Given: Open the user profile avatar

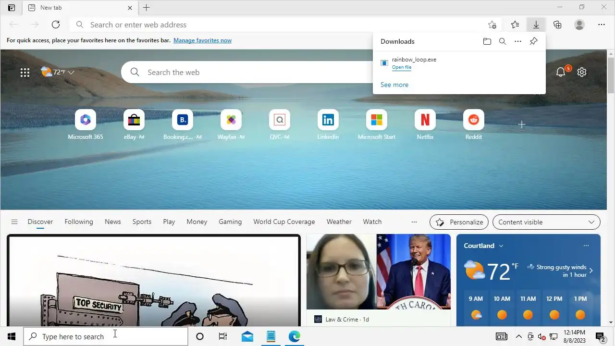Looking at the screenshot, I should (579, 25).
